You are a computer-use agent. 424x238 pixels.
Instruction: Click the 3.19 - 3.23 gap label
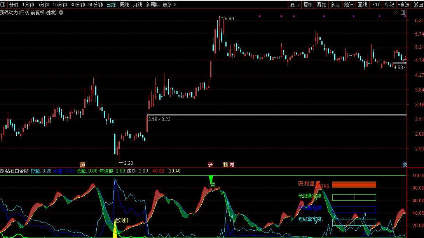160,119
